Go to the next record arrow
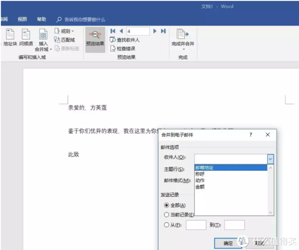Screen dimensions: 299x250 [x=155, y=31]
